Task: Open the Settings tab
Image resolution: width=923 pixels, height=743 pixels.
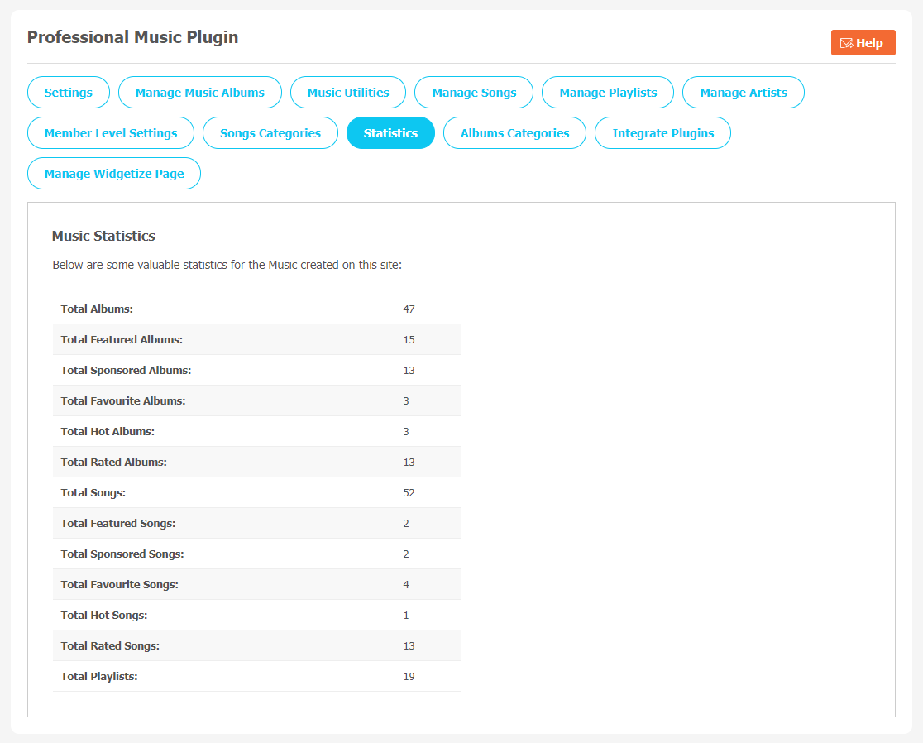Action: tap(69, 93)
